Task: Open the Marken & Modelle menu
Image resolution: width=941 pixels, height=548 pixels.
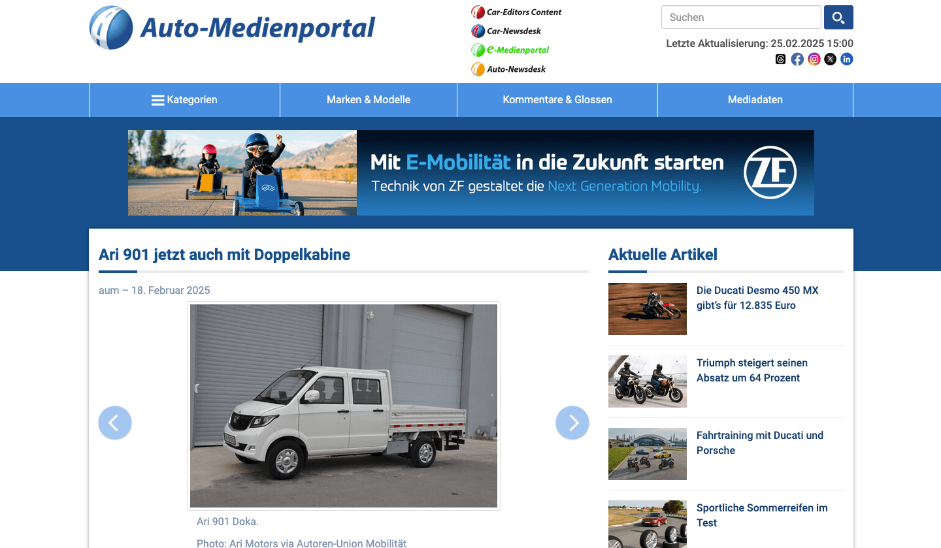Action: 369,100
